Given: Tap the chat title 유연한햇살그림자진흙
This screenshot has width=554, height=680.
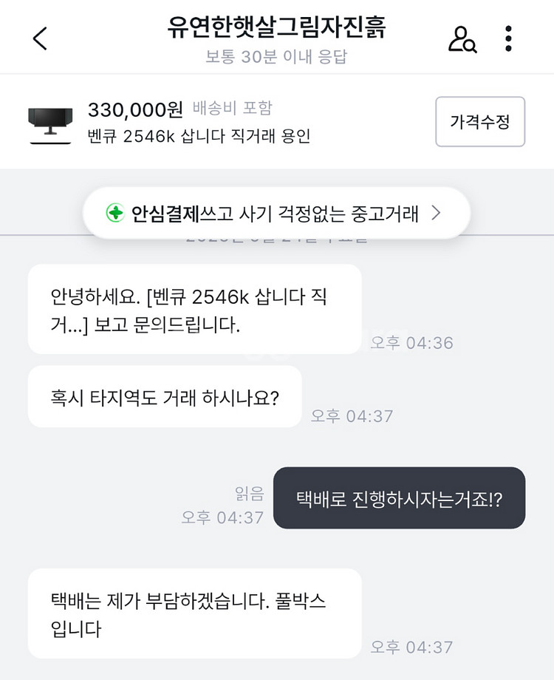Looking at the screenshot, I should tap(277, 27).
